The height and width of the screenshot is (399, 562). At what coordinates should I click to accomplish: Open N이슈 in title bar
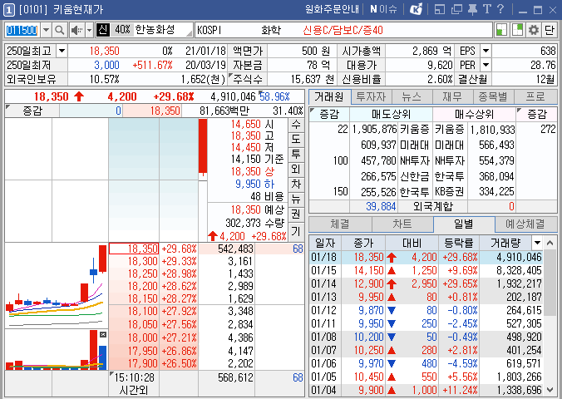383,9
